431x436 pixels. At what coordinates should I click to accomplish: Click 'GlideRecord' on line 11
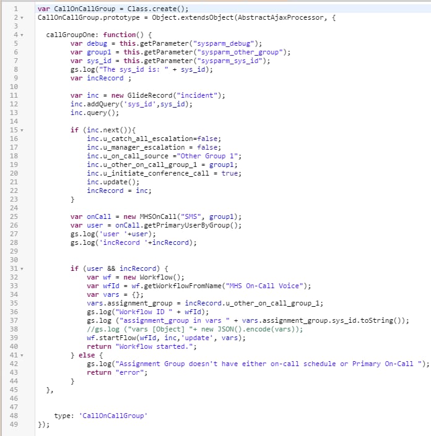[x=150, y=95]
